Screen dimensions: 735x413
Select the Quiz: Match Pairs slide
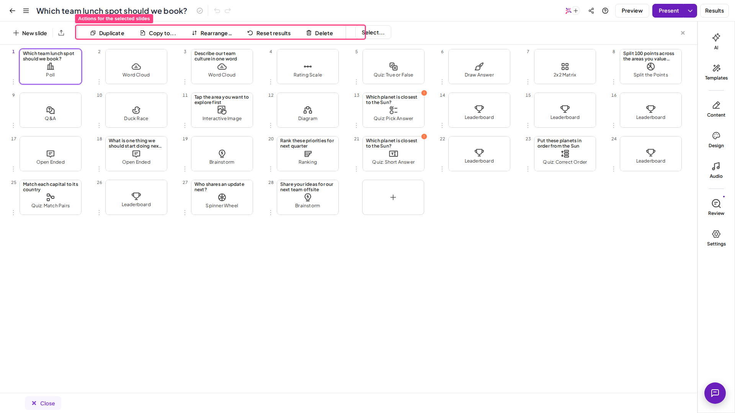tap(51, 197)
